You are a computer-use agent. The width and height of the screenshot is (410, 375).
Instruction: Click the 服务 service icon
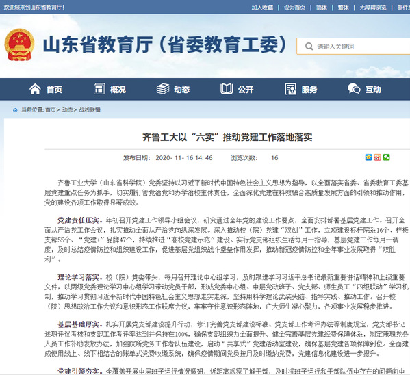pyautogui.click(x=290, y=89)
